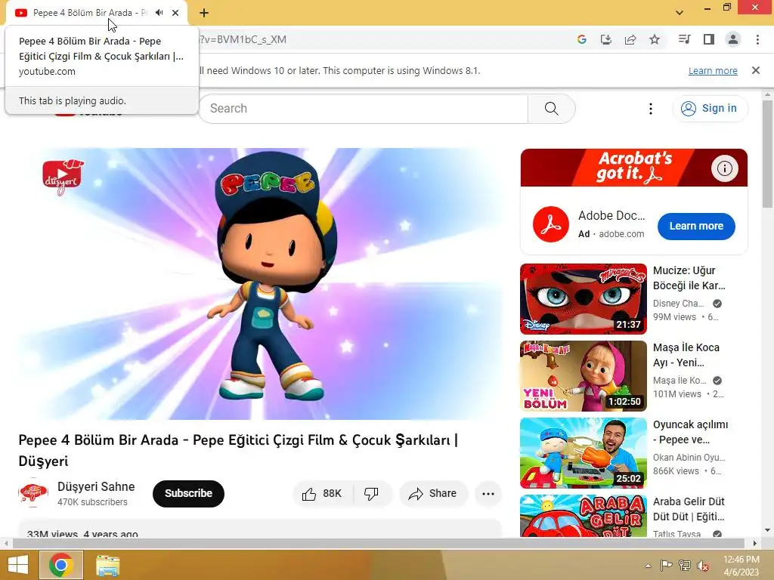Screen dimensions: 774x580
Task: Open the Araba Gelir Düt Düt | Eğiti... title
Action: [689, 509]
